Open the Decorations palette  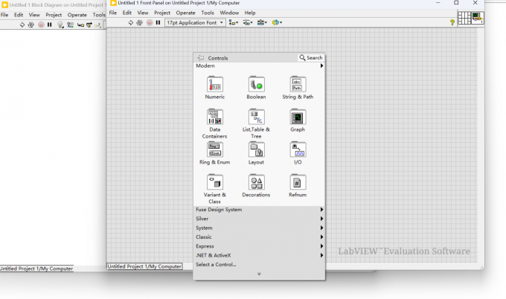point(256,186)
